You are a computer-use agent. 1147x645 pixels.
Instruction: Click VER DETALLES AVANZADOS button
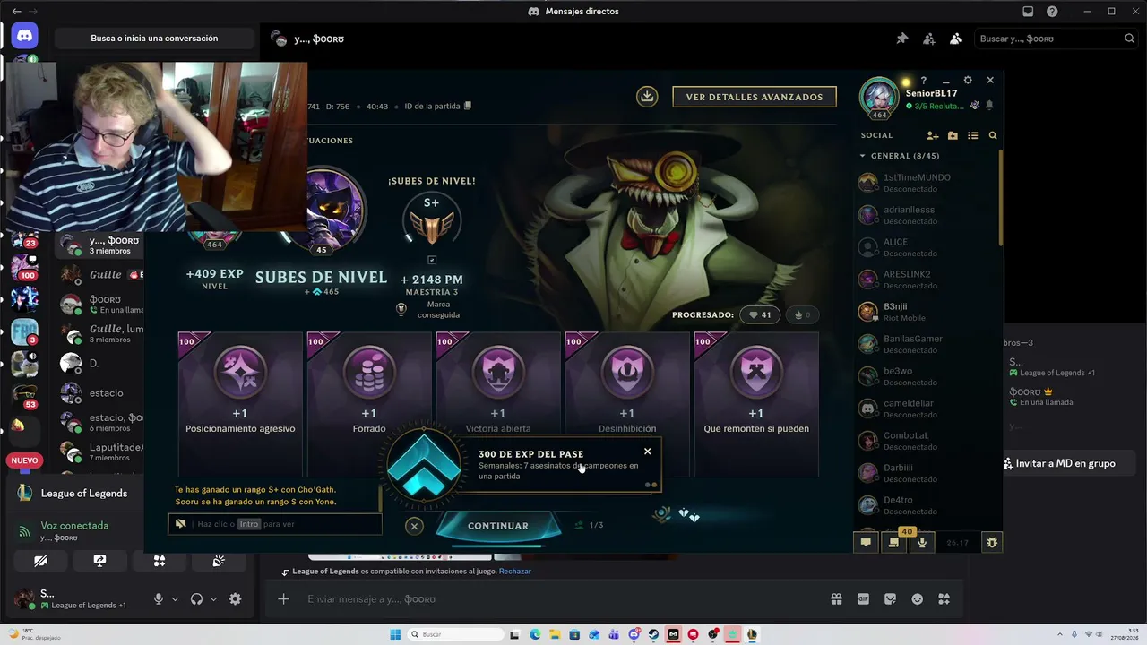(755, 97)
